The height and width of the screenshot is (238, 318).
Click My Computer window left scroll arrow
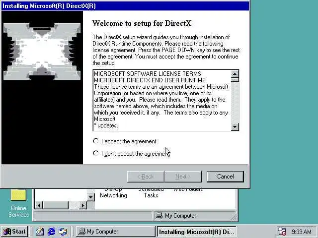(x=39, y=205)
